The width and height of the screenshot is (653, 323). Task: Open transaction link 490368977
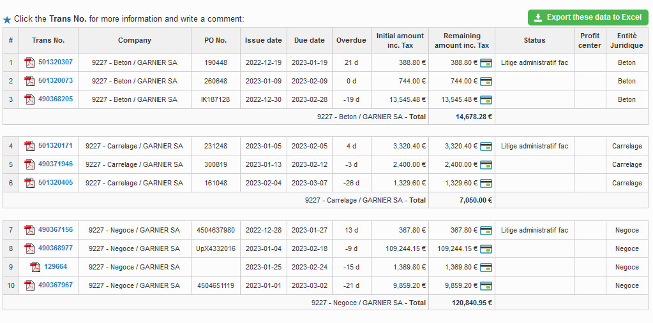pos(56,248)
